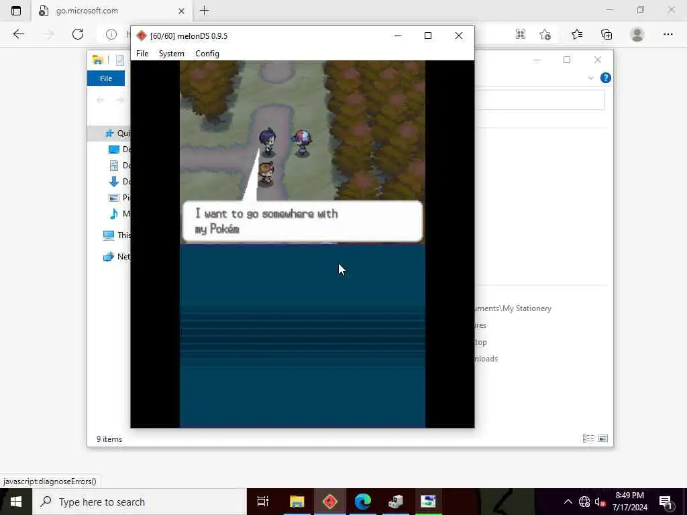Open the melonDS Config menu
Screen dimensions: 687x515
(x=207, y=54)
